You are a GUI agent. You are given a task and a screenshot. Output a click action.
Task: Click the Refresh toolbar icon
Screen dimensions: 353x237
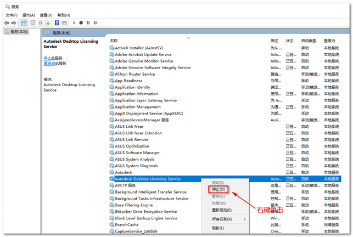pyautogui.click(x=40, y=22)
